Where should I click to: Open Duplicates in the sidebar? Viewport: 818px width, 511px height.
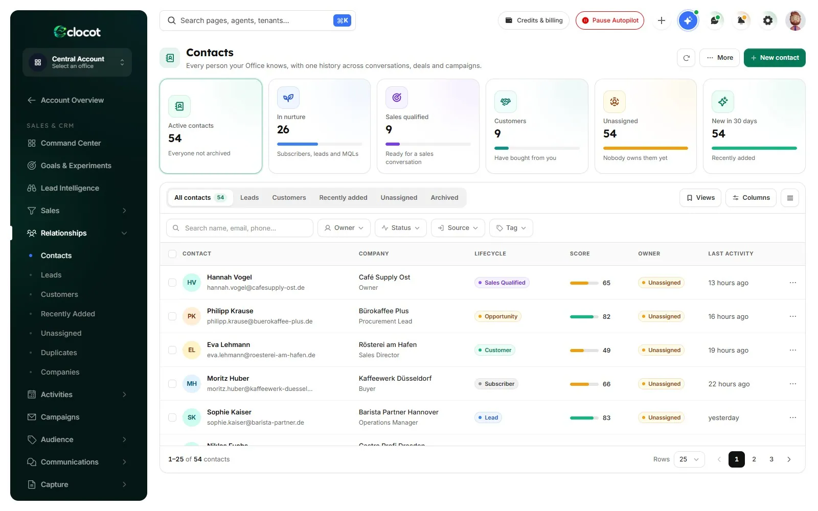59,353
